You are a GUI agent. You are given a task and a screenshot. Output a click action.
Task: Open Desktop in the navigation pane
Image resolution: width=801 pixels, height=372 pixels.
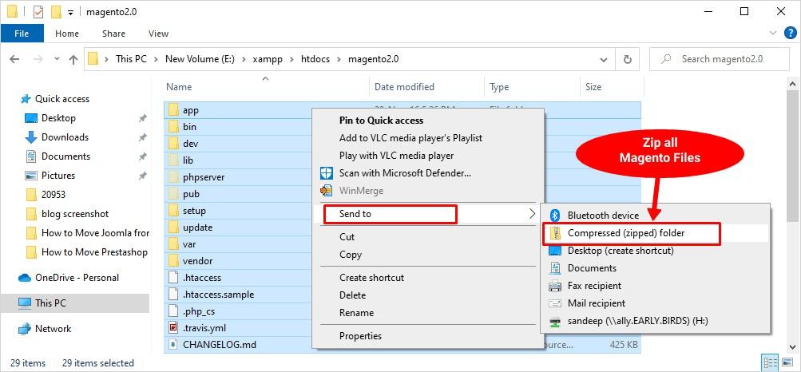(59, 118)
